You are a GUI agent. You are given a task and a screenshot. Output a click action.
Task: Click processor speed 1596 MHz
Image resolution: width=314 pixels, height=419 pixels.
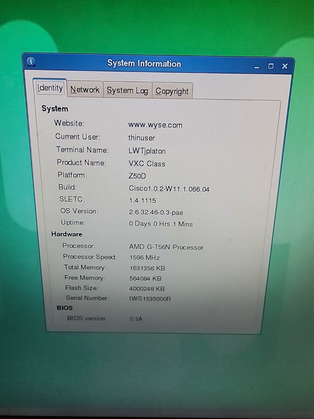click(x=144, y=258)
